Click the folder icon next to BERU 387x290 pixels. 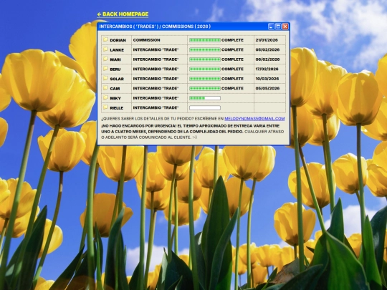pos(105,69)
